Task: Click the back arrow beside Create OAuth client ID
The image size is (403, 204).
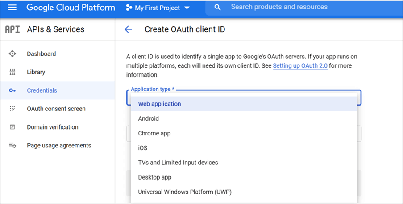Action: (128, 29)
